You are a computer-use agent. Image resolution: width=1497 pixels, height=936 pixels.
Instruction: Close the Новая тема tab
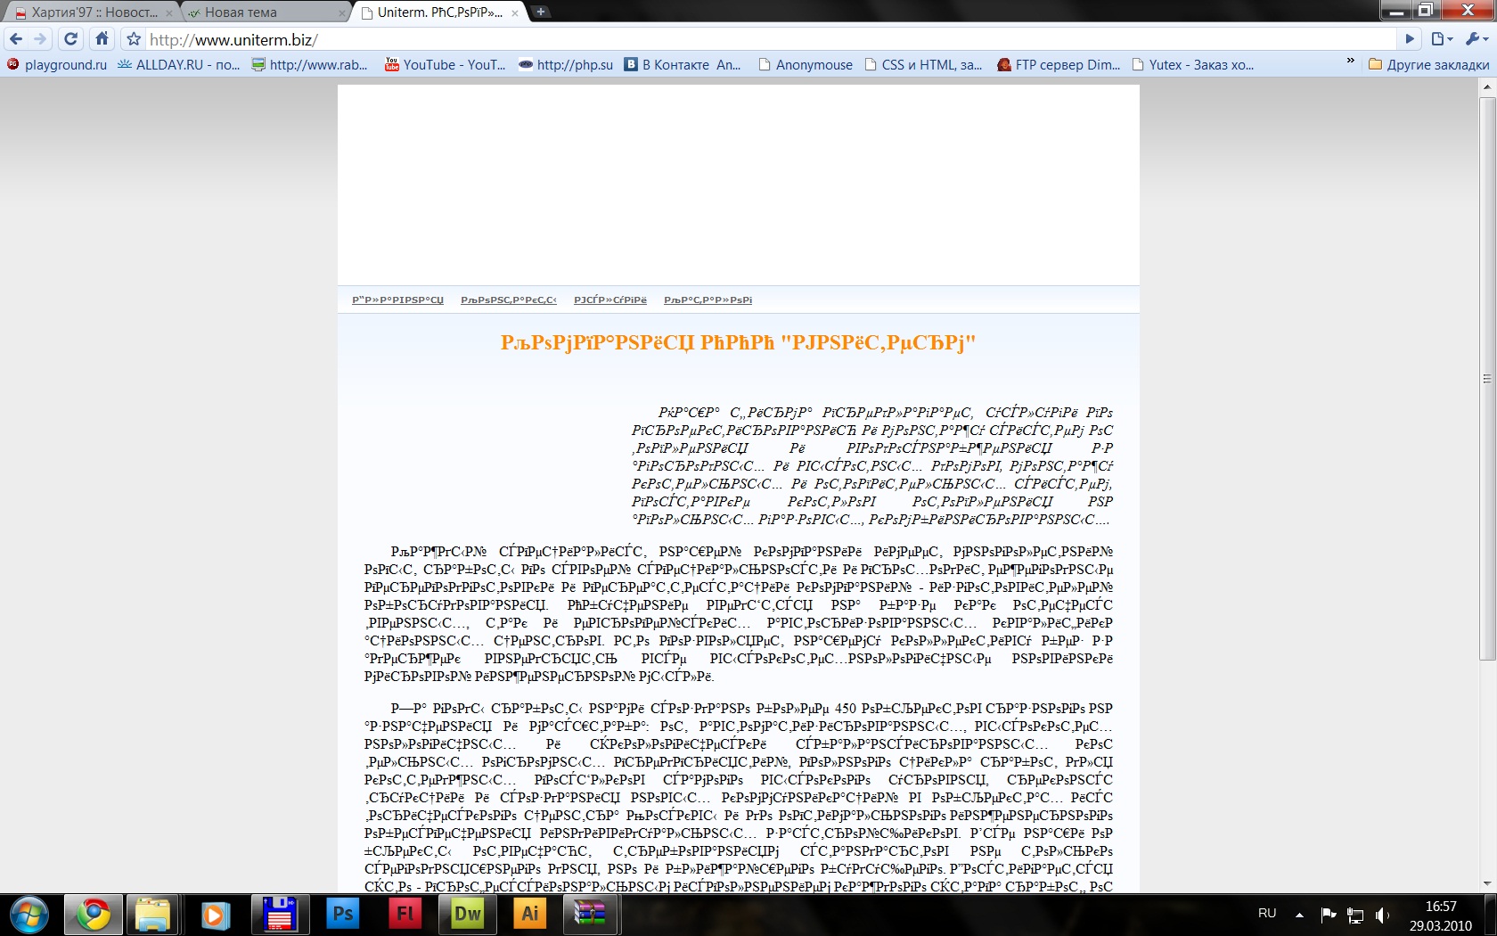(x=342, y=13)
